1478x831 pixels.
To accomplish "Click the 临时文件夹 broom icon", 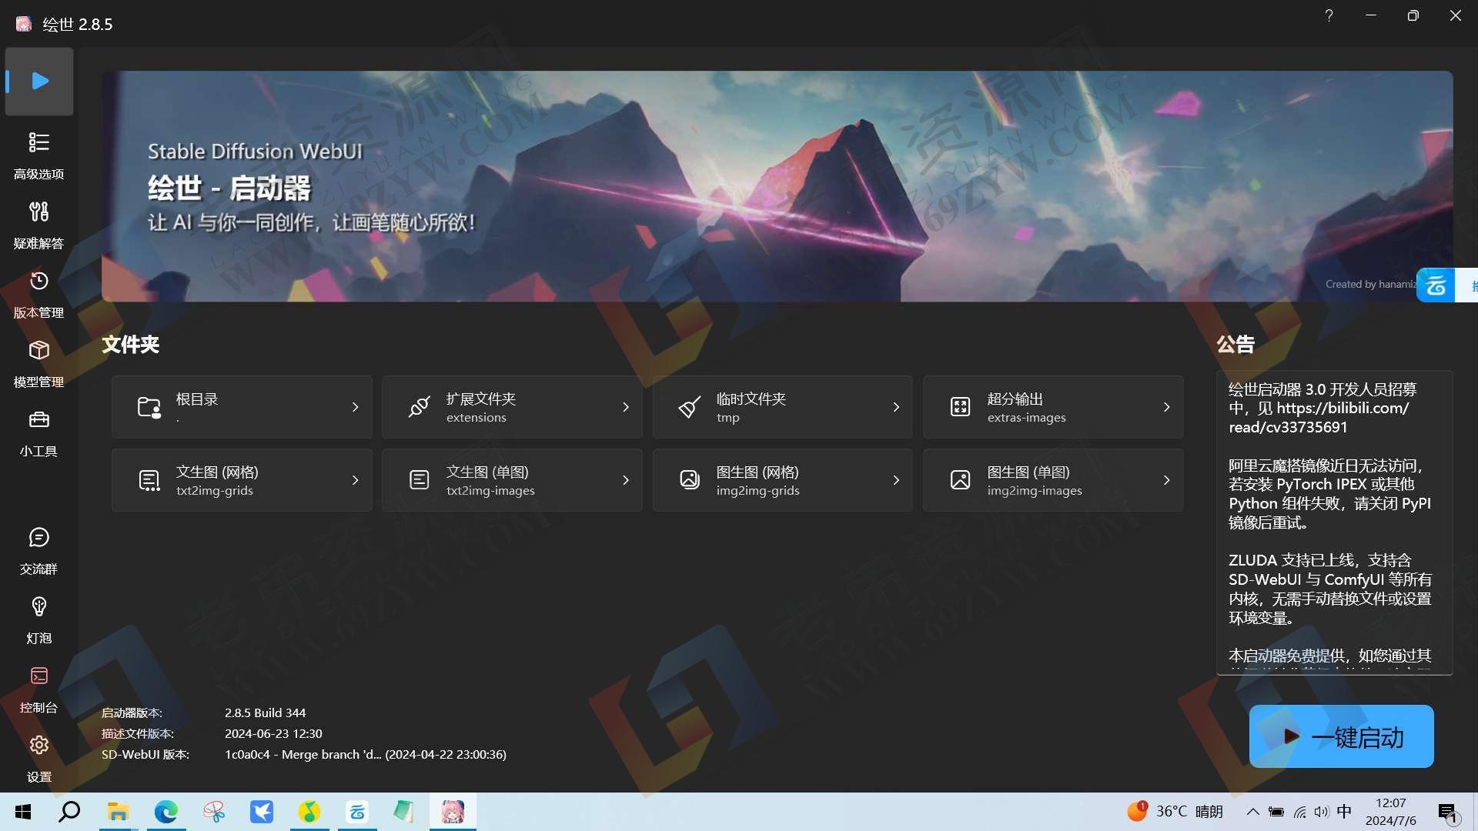I will point(689,407).
